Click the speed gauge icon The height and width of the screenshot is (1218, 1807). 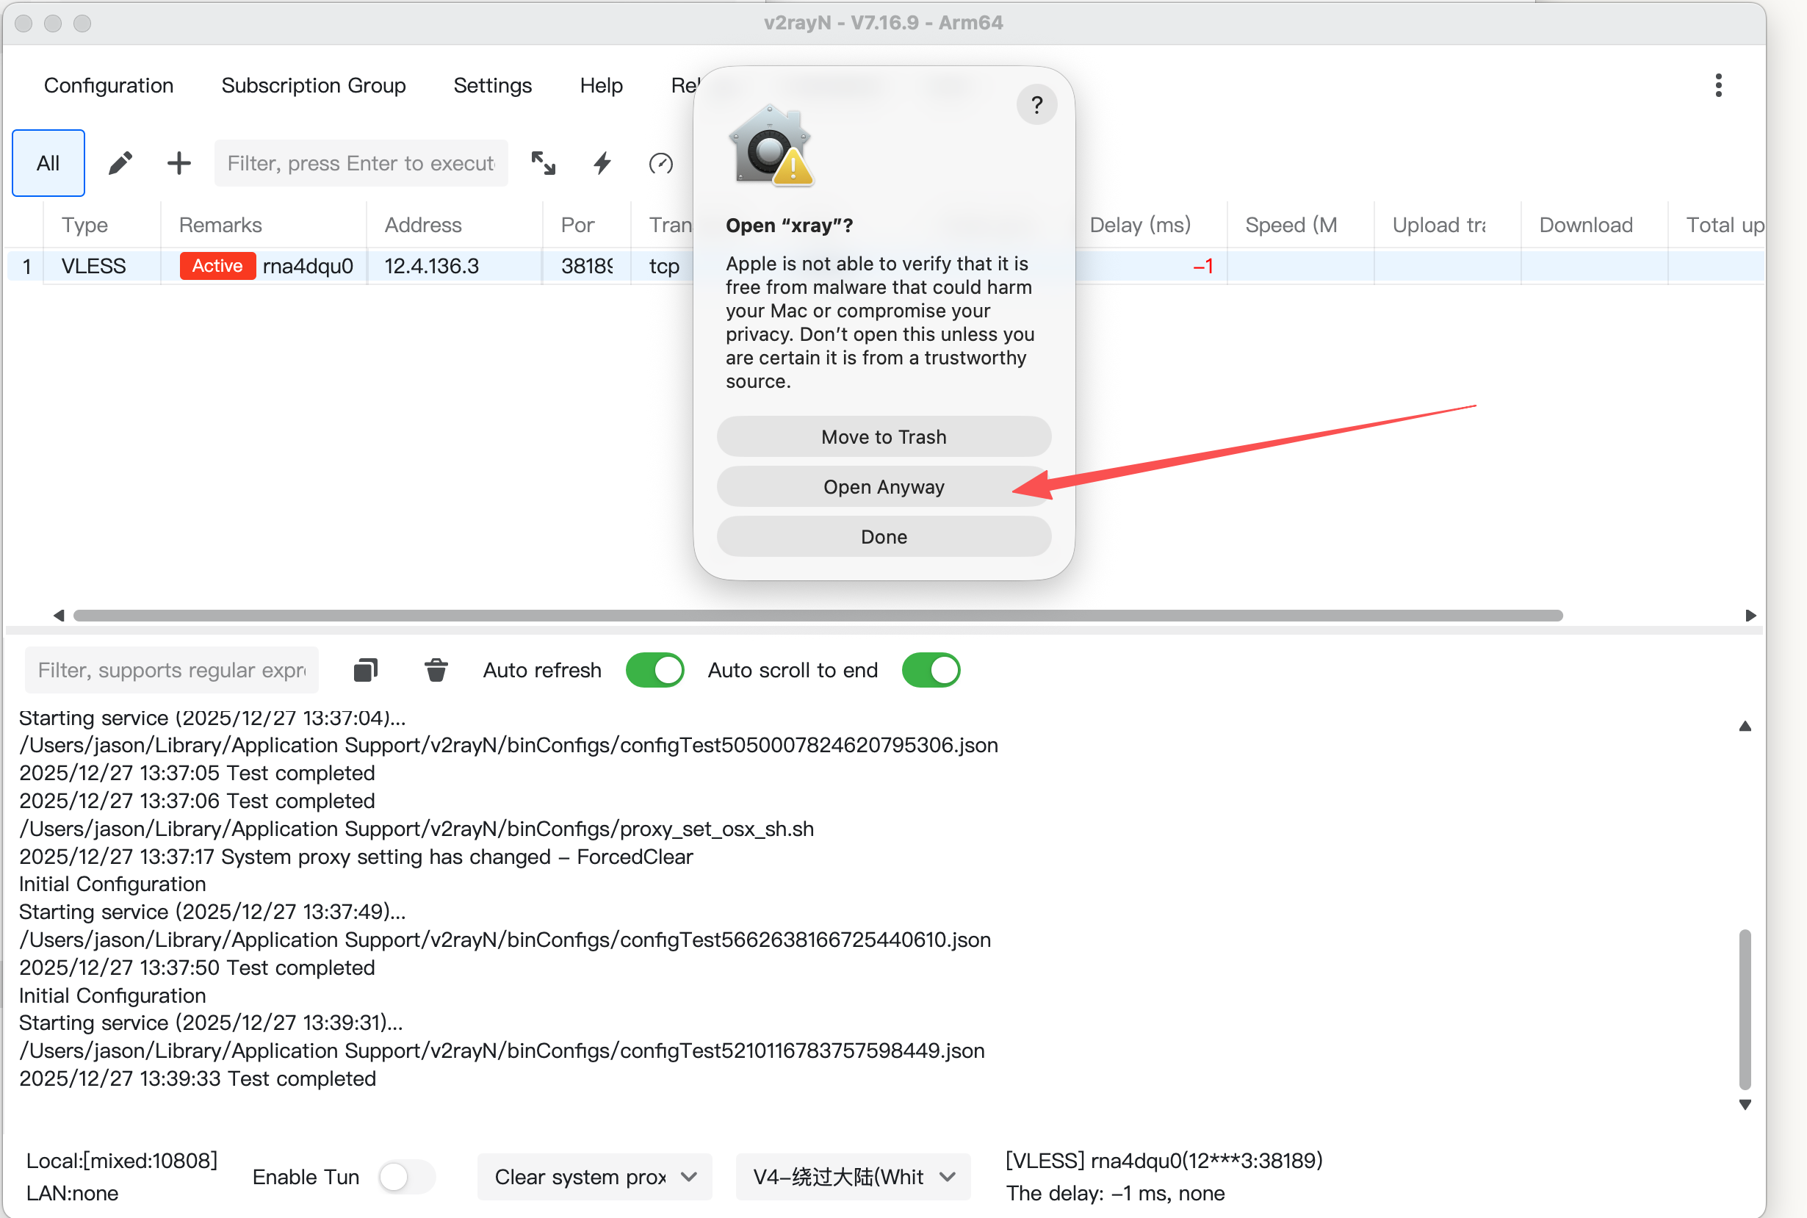tap(660, 163)
